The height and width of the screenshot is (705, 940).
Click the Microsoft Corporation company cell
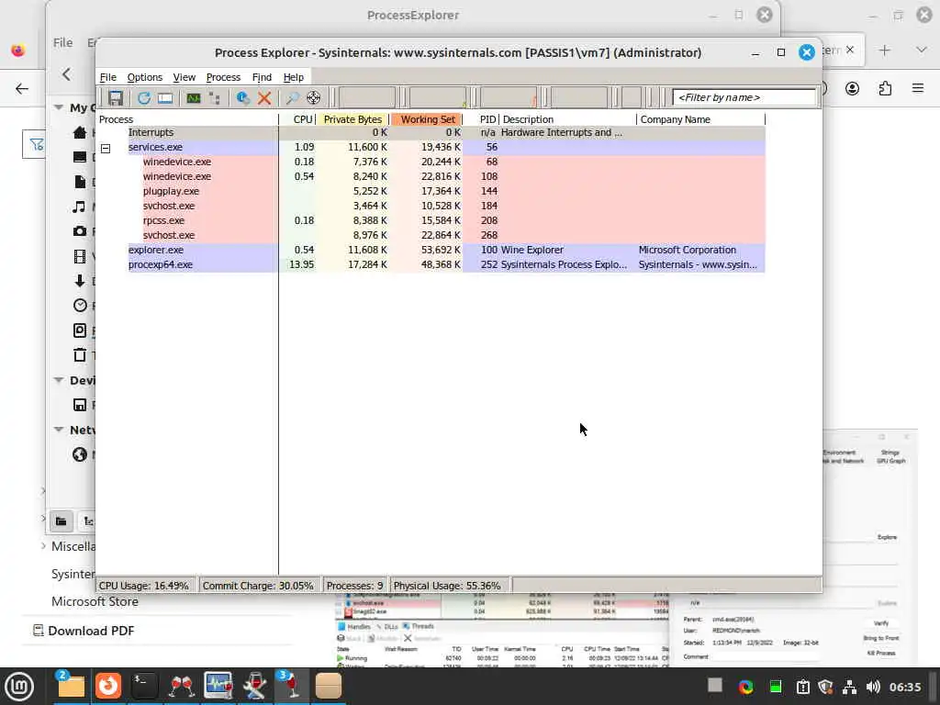click(x=687, y=250)
